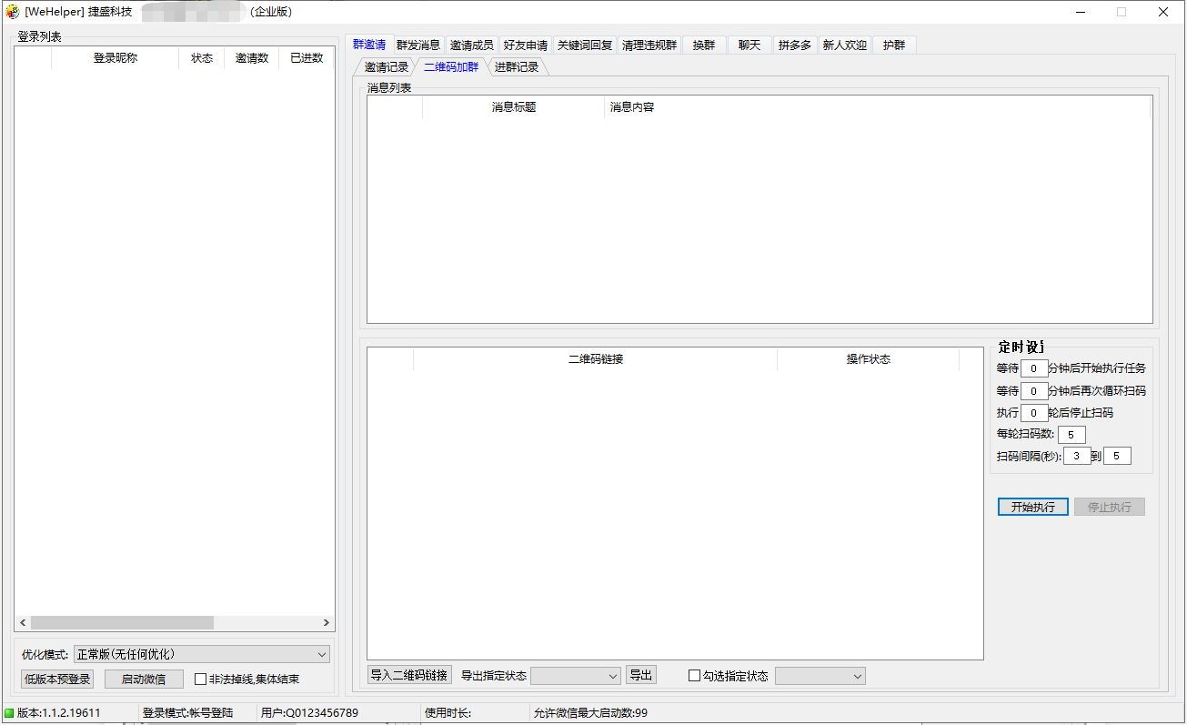Open the 拼多多 tab
Viewport: 1187px width, 725px height.
[793, 44]
